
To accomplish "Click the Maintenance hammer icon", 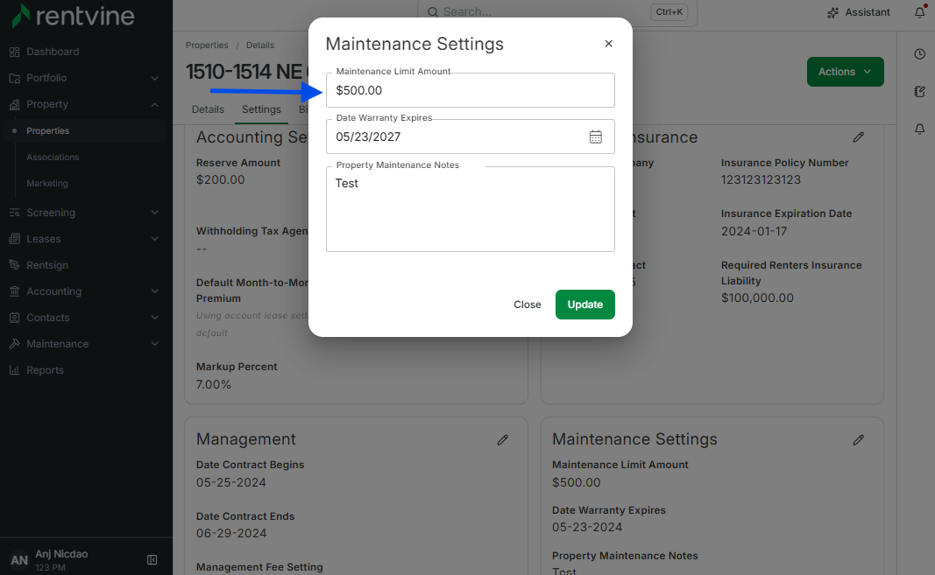I will point(14,344).
